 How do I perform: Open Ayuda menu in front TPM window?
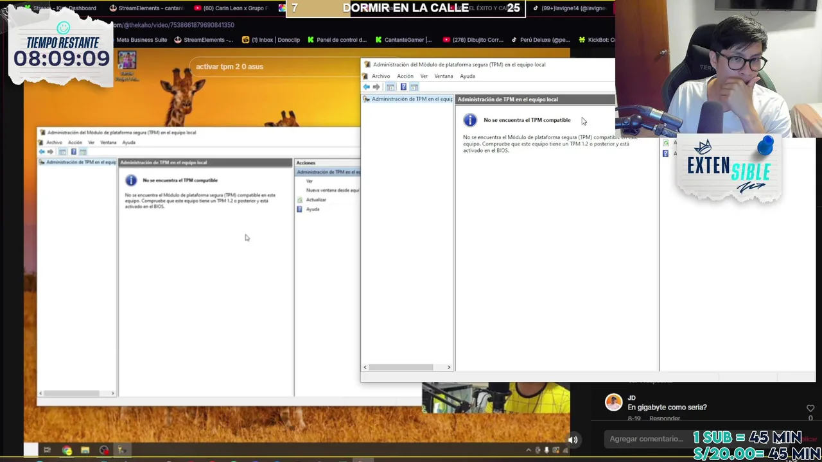468,76
